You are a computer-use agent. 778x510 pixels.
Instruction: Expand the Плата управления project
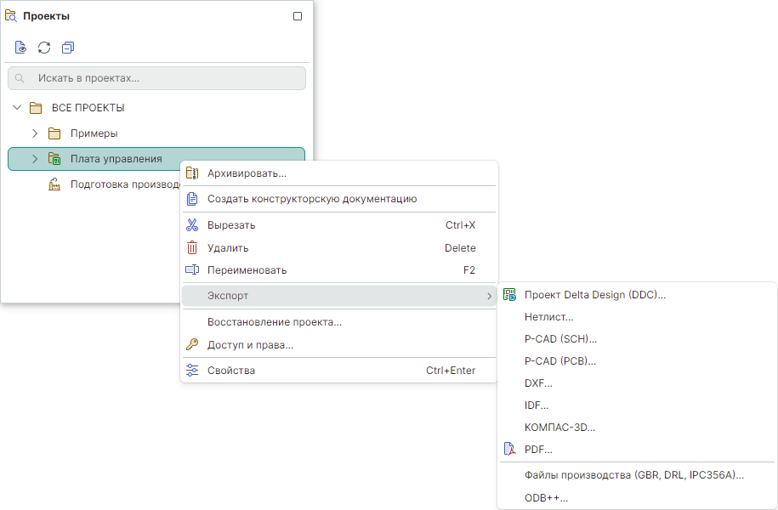(35, 159)
